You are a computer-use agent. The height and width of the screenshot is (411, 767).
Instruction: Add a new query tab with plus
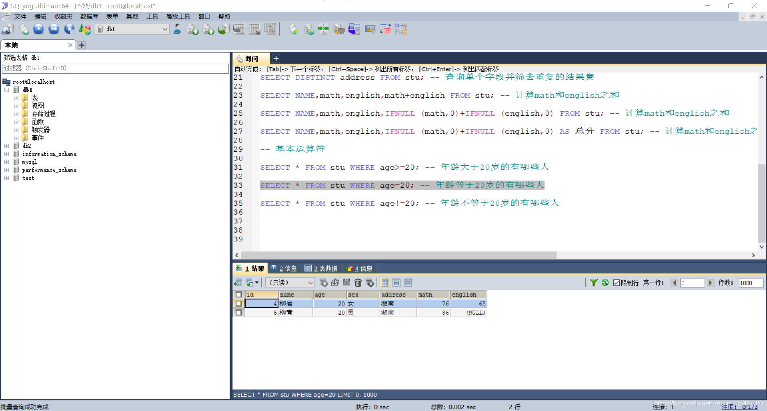tap(276, 59)
